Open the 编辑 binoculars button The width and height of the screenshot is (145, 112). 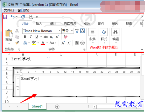[115, 36]
